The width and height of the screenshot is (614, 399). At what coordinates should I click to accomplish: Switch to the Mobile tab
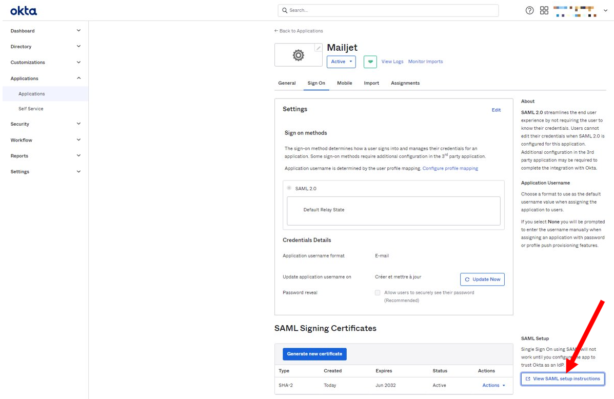pyautogui.click(x=344, y=83)
